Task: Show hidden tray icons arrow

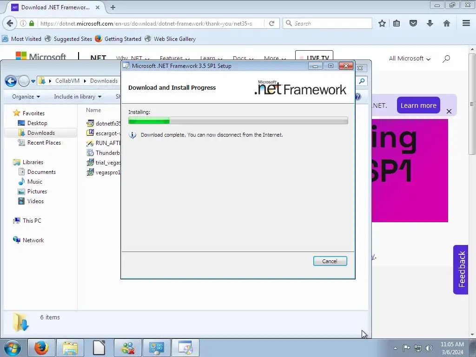Action: 395,348
